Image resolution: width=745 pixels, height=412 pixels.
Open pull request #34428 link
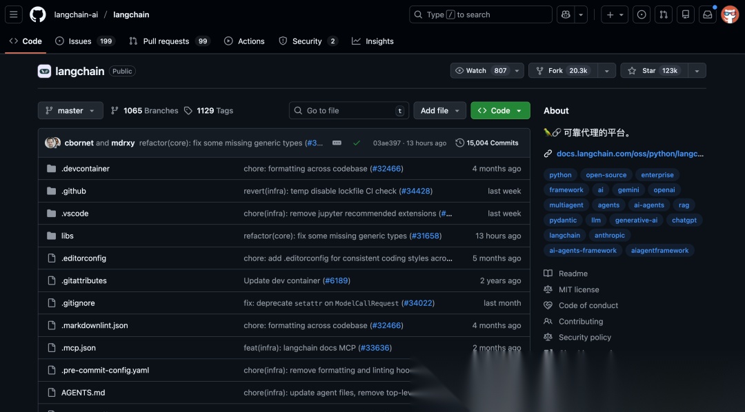416,191
